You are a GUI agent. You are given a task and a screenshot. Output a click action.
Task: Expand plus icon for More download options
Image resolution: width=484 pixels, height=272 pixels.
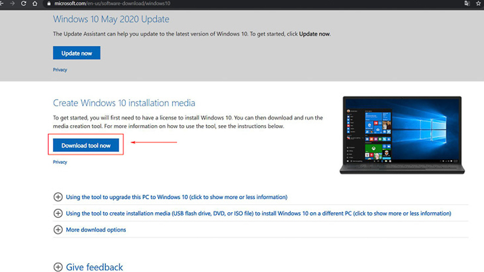point(58,230)
